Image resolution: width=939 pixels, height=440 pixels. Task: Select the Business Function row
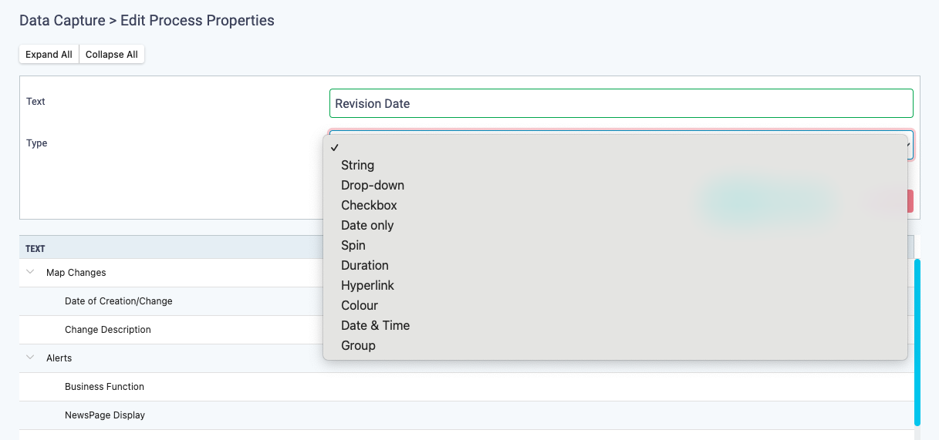pyautogui.click(x=467, y=387)
